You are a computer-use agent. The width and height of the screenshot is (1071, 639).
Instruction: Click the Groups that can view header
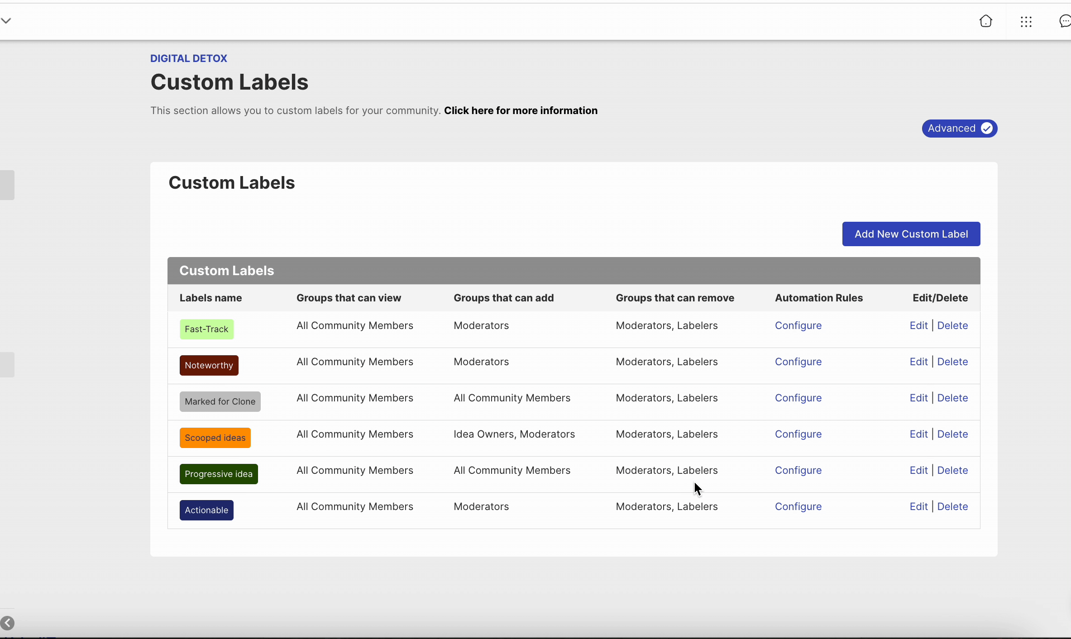coord(349,298)
